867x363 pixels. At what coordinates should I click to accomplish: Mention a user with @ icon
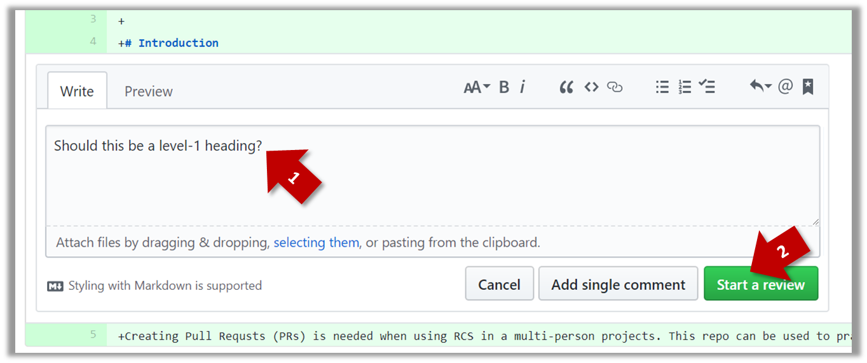pos(786,87)
